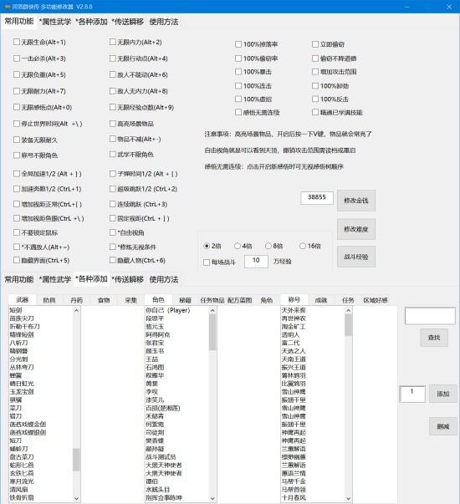Click the 修改金钱 button
This screenshot has height=504, width=460.
tap(356, 201)
